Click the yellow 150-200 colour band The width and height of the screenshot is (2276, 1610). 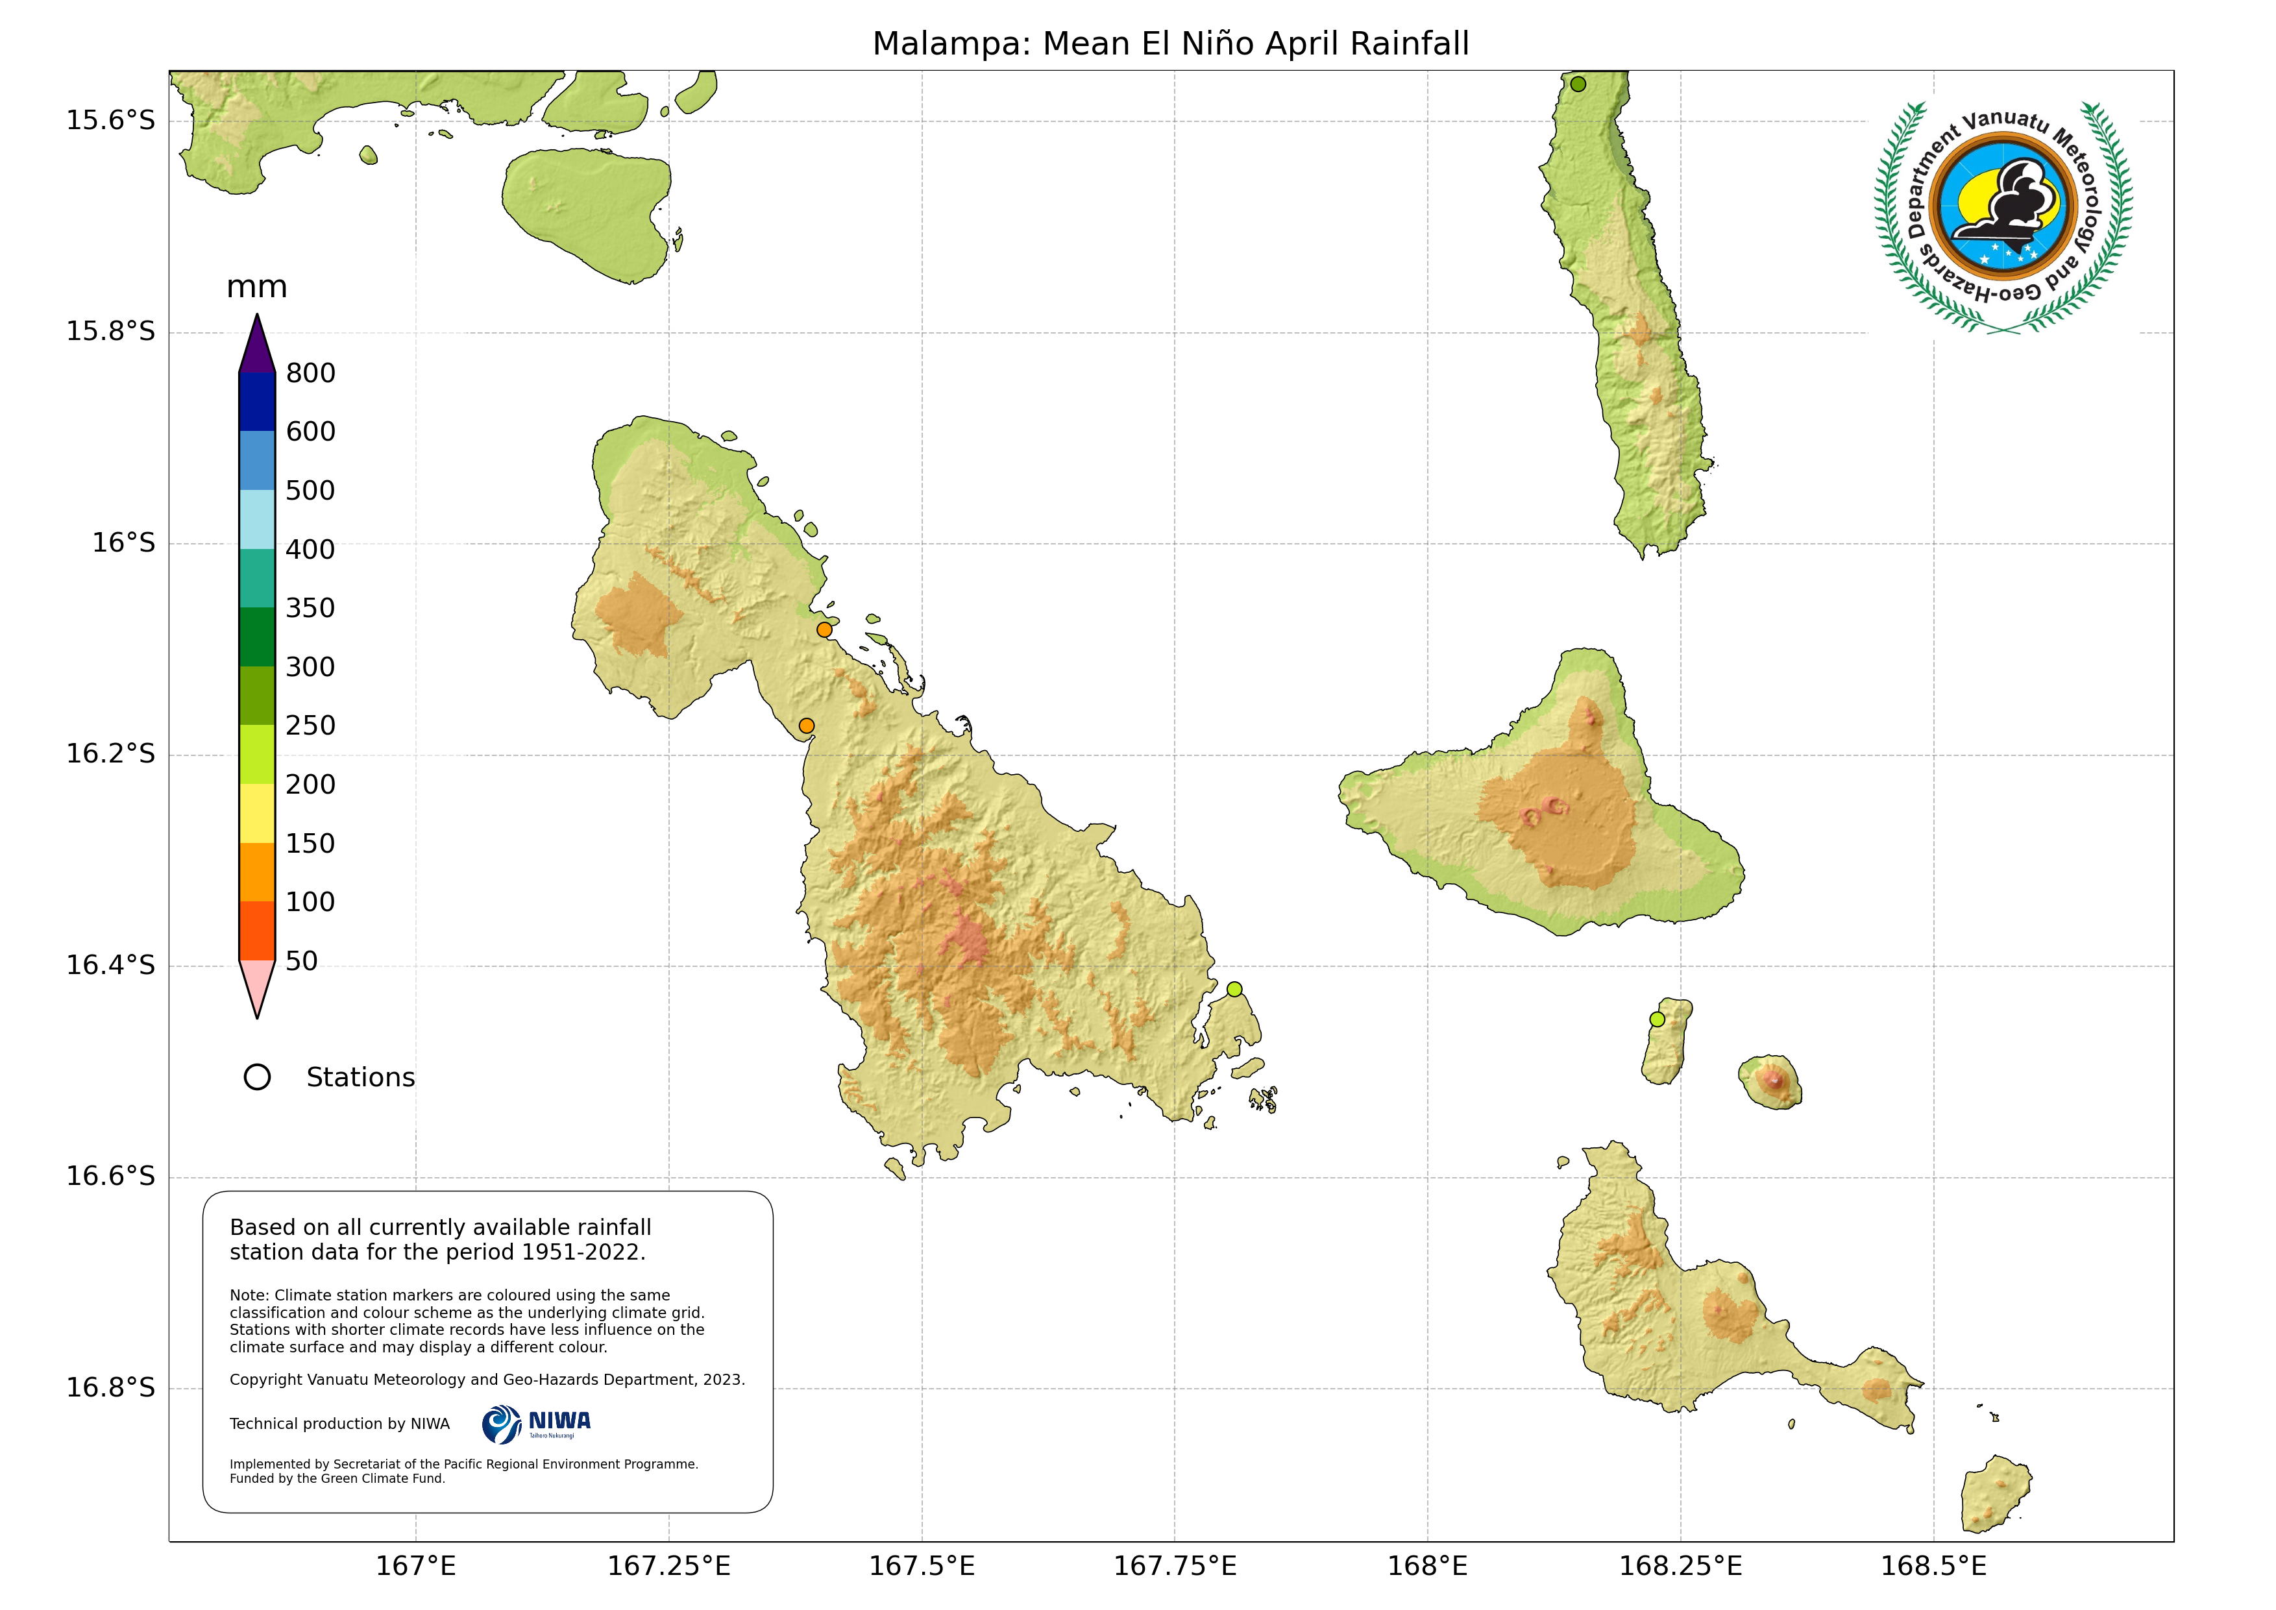click(x=257, y=813)
